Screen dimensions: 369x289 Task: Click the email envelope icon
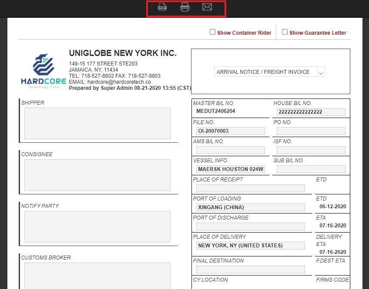coord(207,7)
